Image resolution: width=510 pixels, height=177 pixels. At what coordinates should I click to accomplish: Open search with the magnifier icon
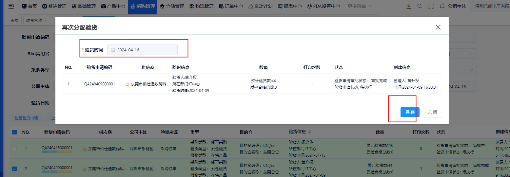(x=420, y=6)
